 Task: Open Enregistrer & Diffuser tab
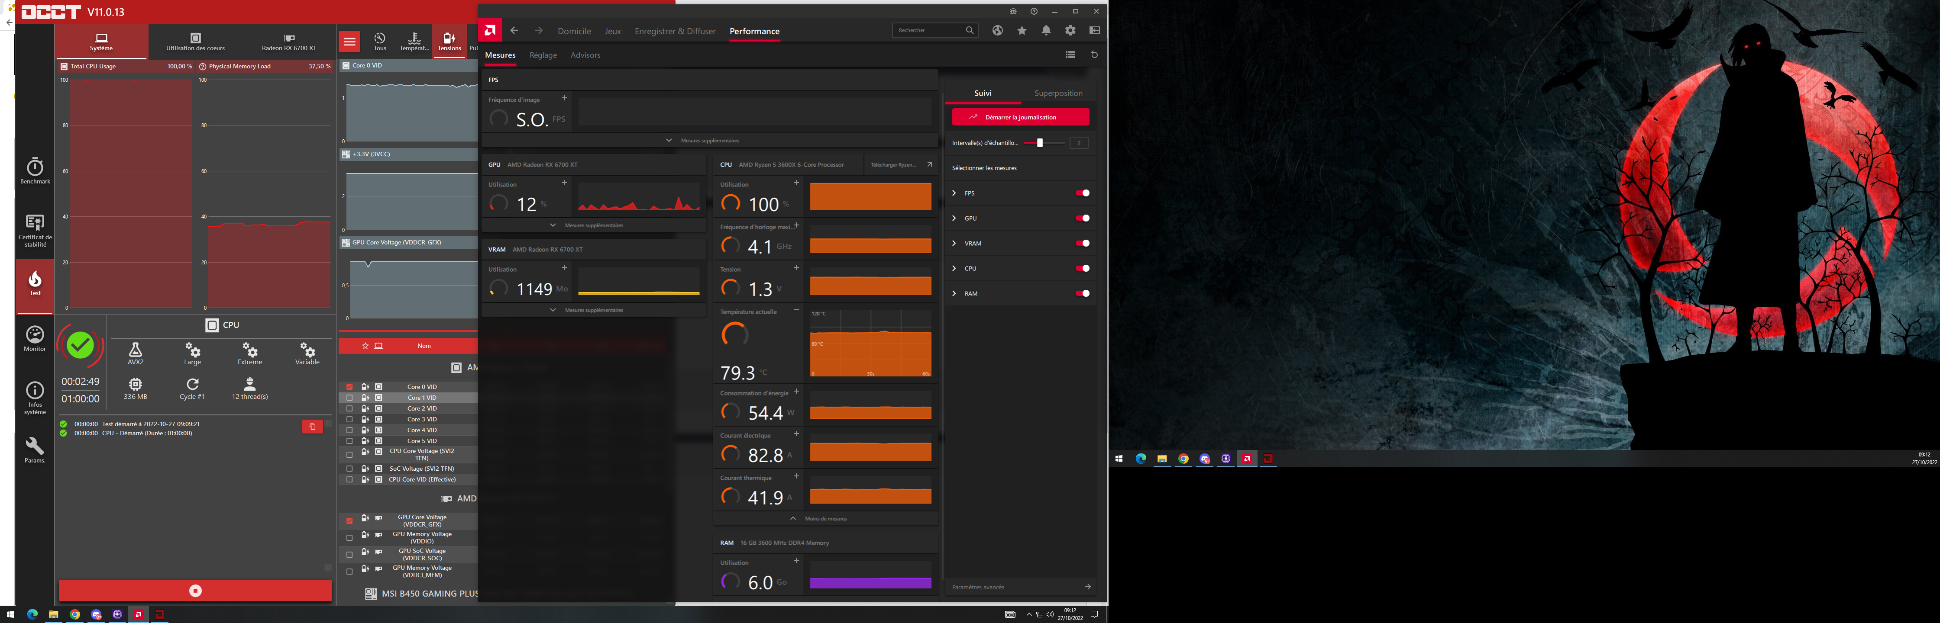click(675, 31)
